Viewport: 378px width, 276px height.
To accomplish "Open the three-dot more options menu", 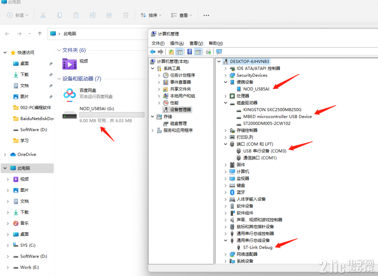I will tap(206, 15).
